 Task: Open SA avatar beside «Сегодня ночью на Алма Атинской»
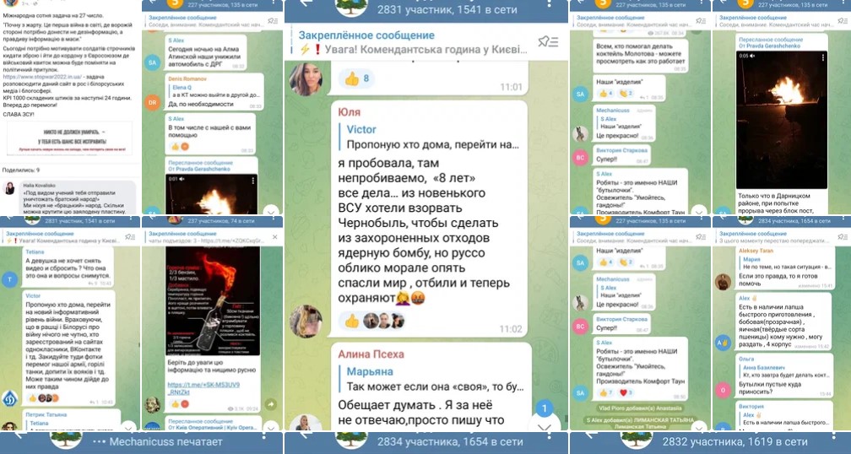[153, 62]
